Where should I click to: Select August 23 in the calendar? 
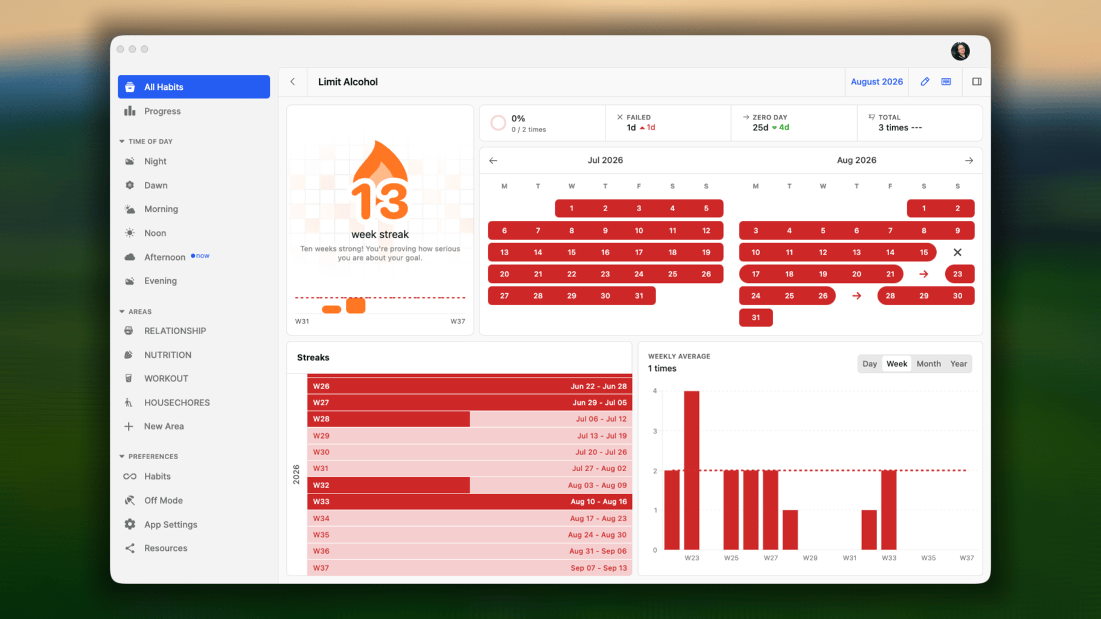[957, 274]
